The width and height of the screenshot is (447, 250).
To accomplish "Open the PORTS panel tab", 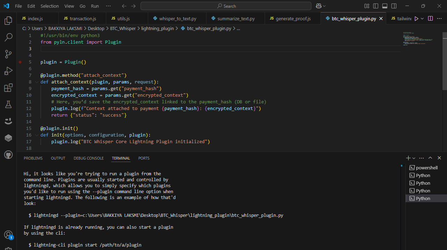I will pos(144,158).
